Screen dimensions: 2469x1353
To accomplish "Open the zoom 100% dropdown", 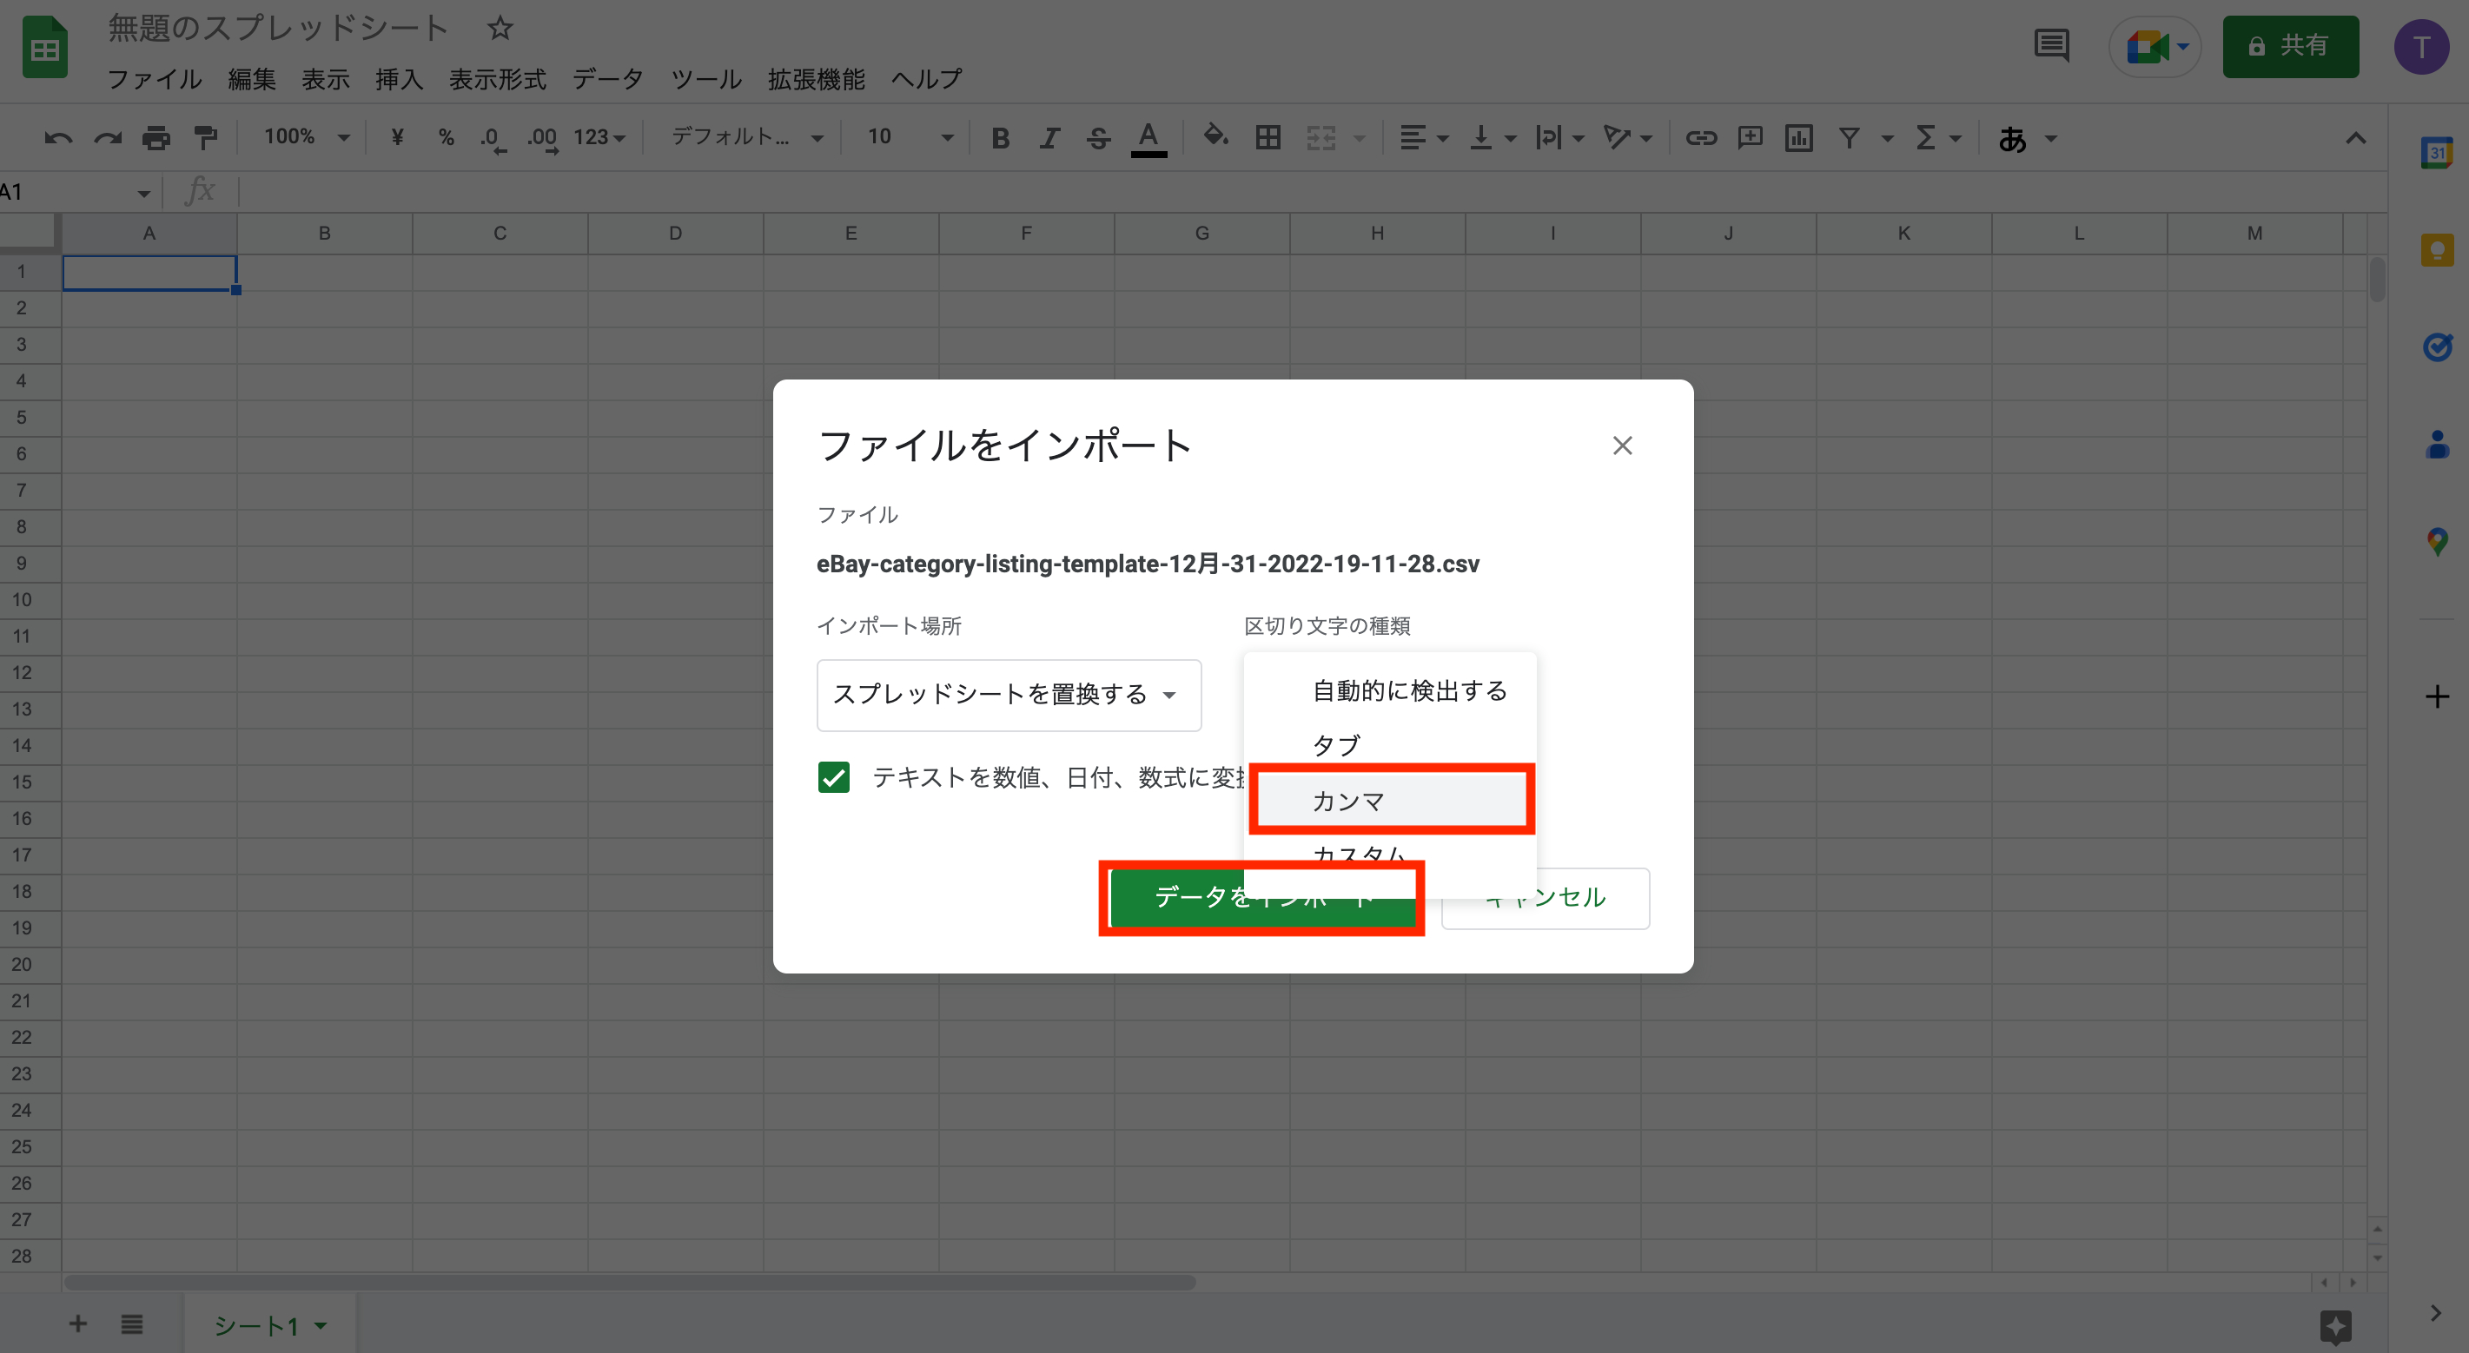I will point(307,138).
